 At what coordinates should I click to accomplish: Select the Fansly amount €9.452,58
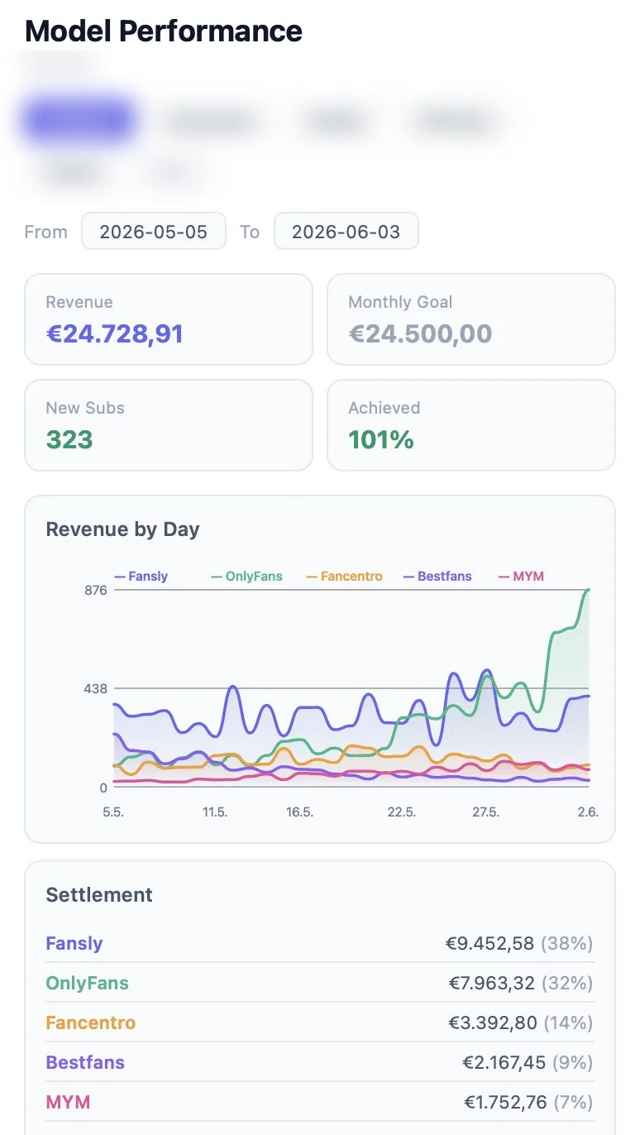(x=490, y=943)
